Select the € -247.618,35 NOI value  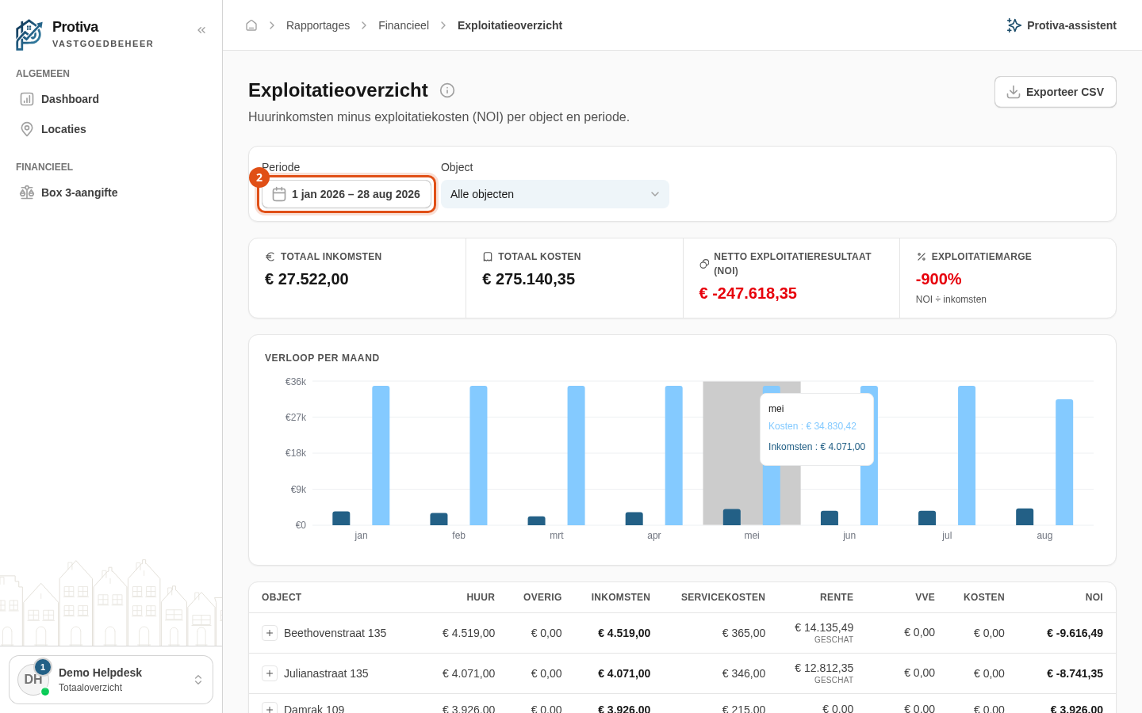[x=748, y=293]
